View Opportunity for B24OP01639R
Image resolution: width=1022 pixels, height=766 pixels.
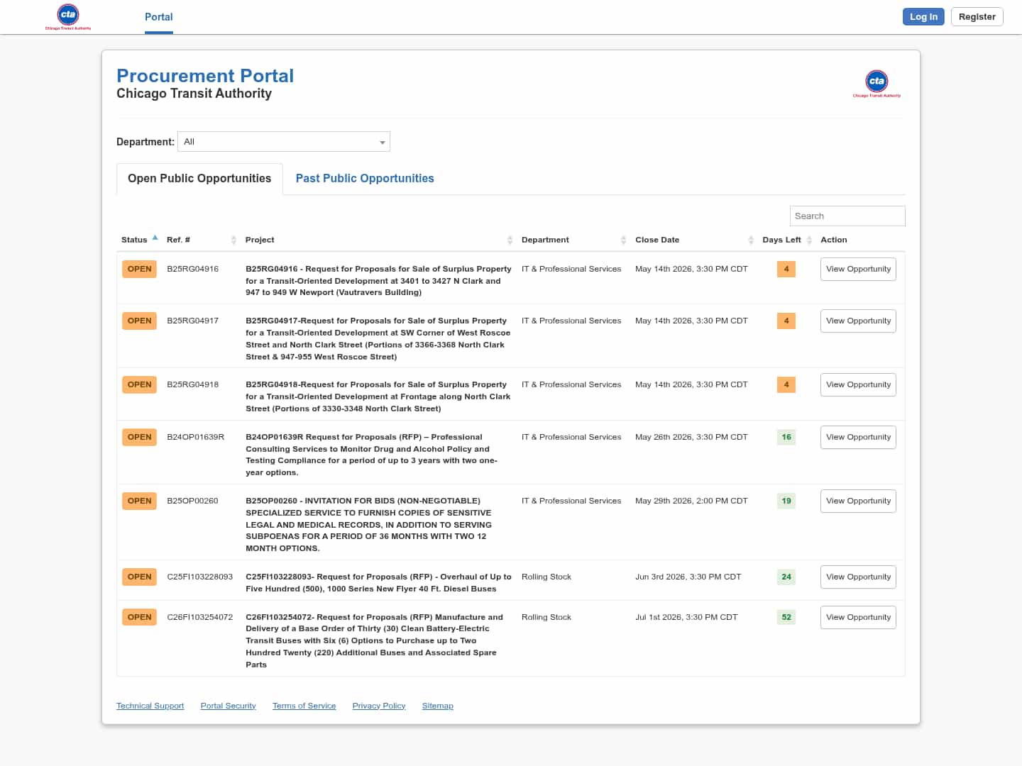coord(858,438)
